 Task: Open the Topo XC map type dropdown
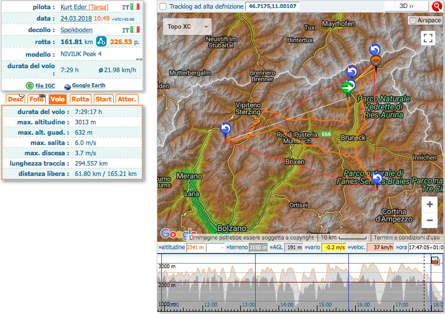coord(187,27)
